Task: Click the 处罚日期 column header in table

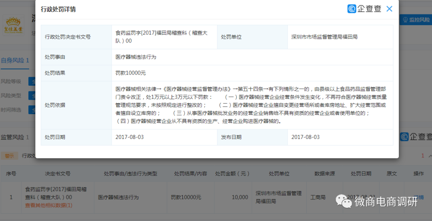Action: tap(361, 174)
